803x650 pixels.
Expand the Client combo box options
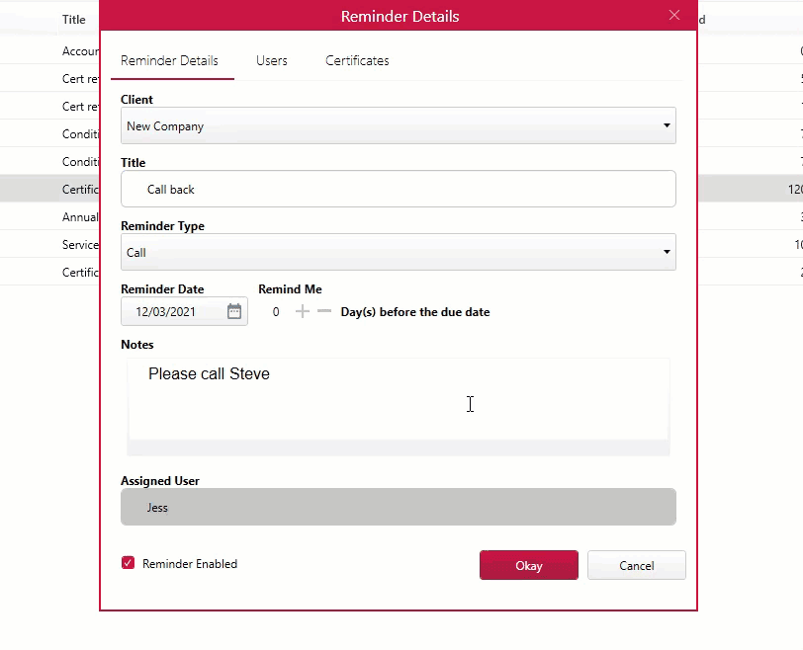(666, 125)
